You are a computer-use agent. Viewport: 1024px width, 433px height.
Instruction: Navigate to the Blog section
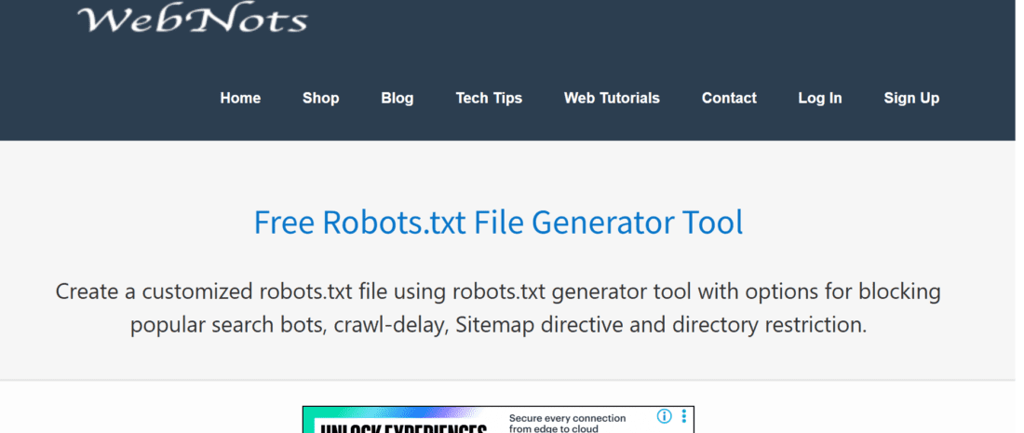coord(397,98)
